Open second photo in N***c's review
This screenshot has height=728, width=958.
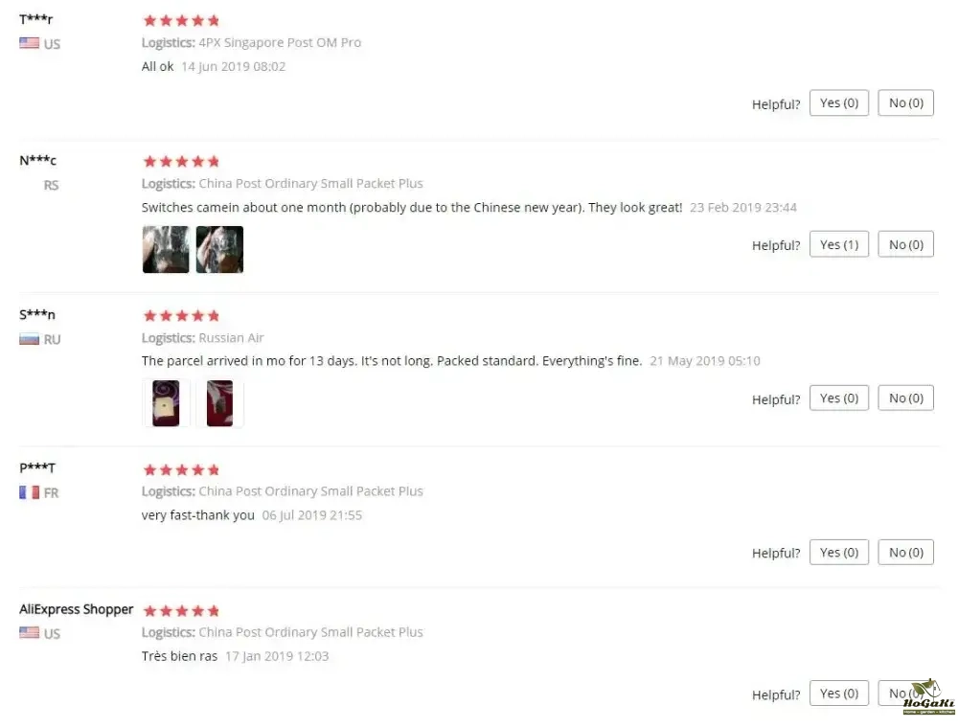[219, 249]
